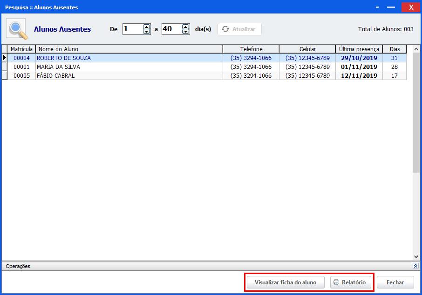This screenshot has height=295, width=422.
Task: Click the scrollbar up arrow
Action: point(416,49)
